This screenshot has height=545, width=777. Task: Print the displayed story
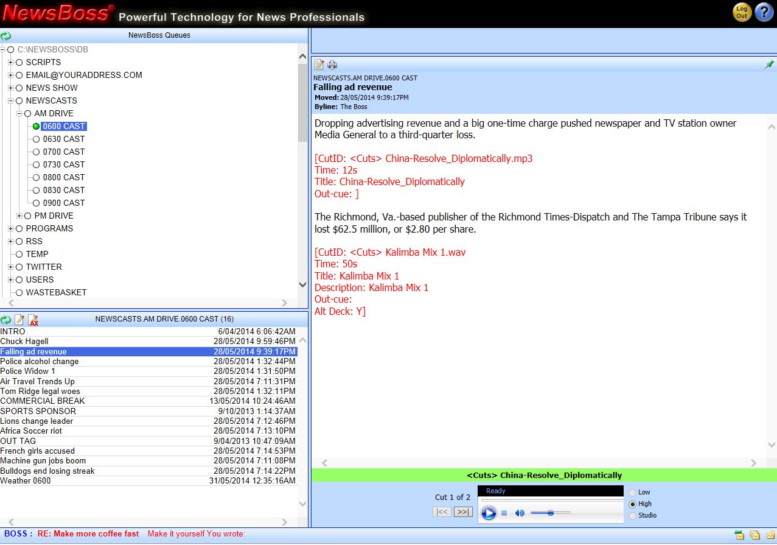click(x=332, y=65)
